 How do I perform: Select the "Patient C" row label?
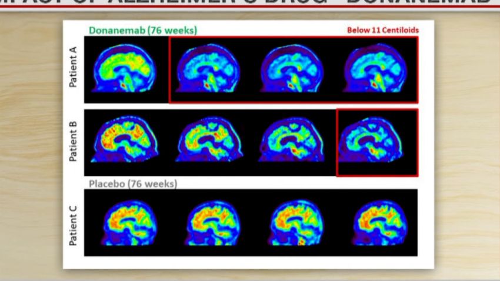coord(73,225)
